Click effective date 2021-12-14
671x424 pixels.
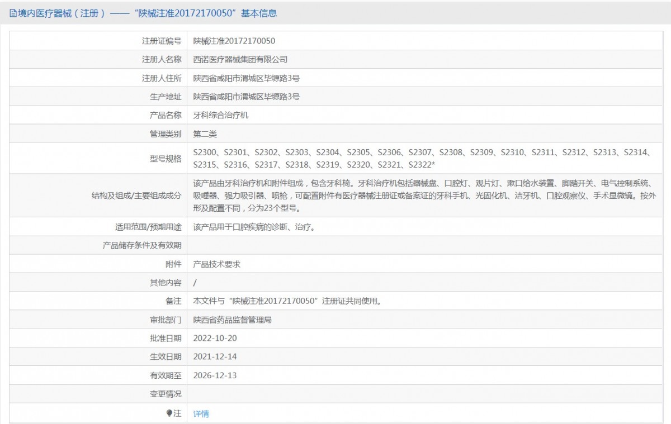pos(215,356)
